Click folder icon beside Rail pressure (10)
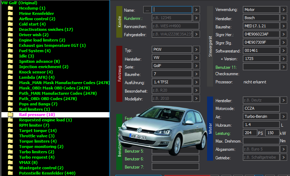The width and height of the screenshot is (290, 176). (10, 115)
